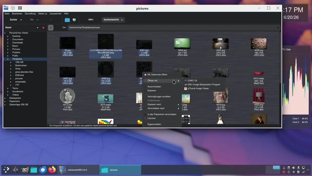Screen dimensions: 312x176
Task: Open with GNU Image Manipulation Program
Action: point(204,85)
